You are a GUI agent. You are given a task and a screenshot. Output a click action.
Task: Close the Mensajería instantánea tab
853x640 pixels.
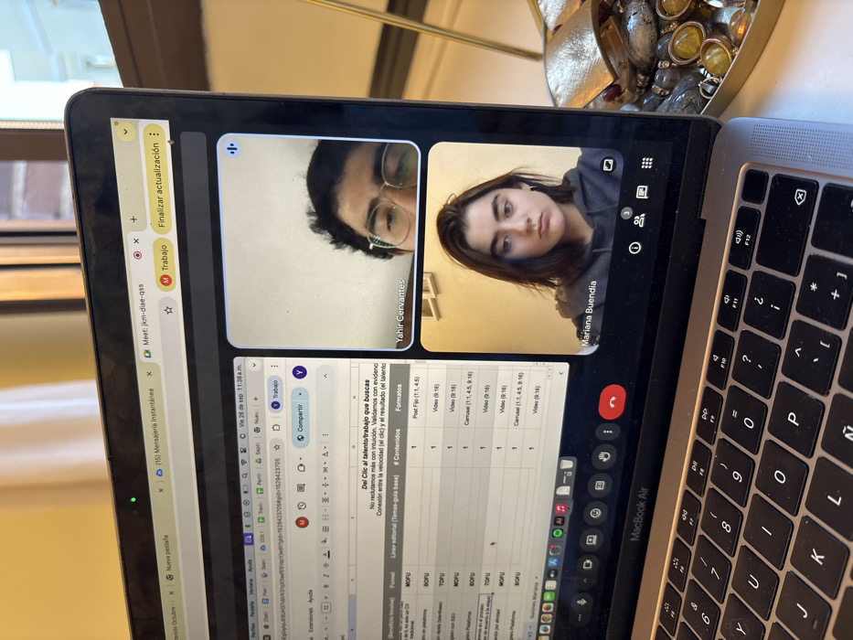(x=149, y=375)
